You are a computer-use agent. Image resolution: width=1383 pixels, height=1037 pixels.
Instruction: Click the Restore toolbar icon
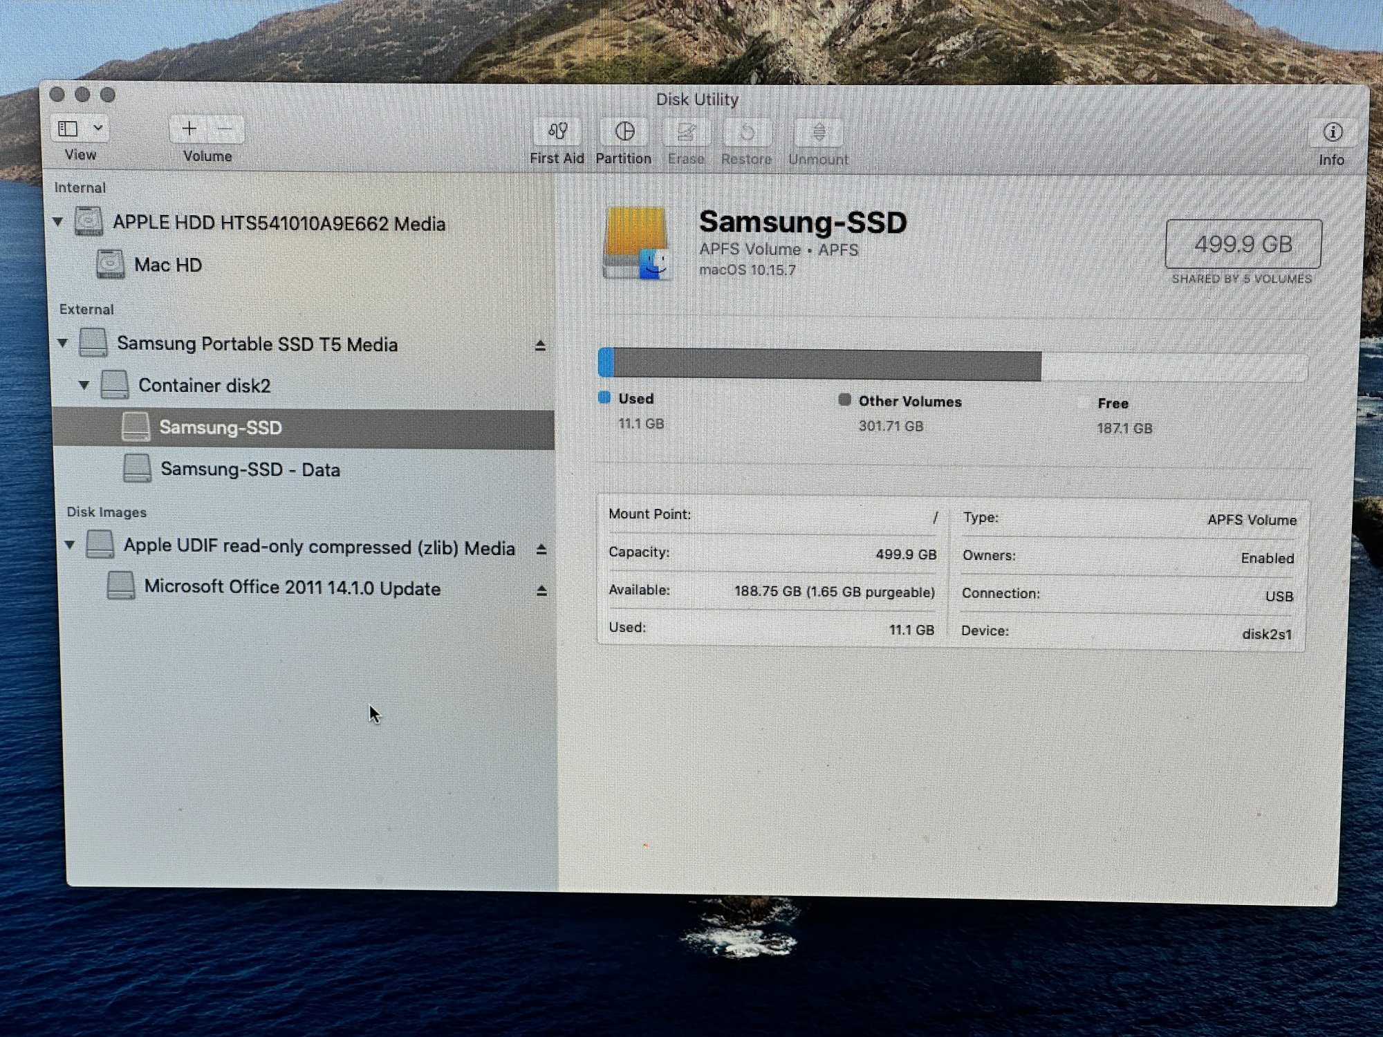747,132
